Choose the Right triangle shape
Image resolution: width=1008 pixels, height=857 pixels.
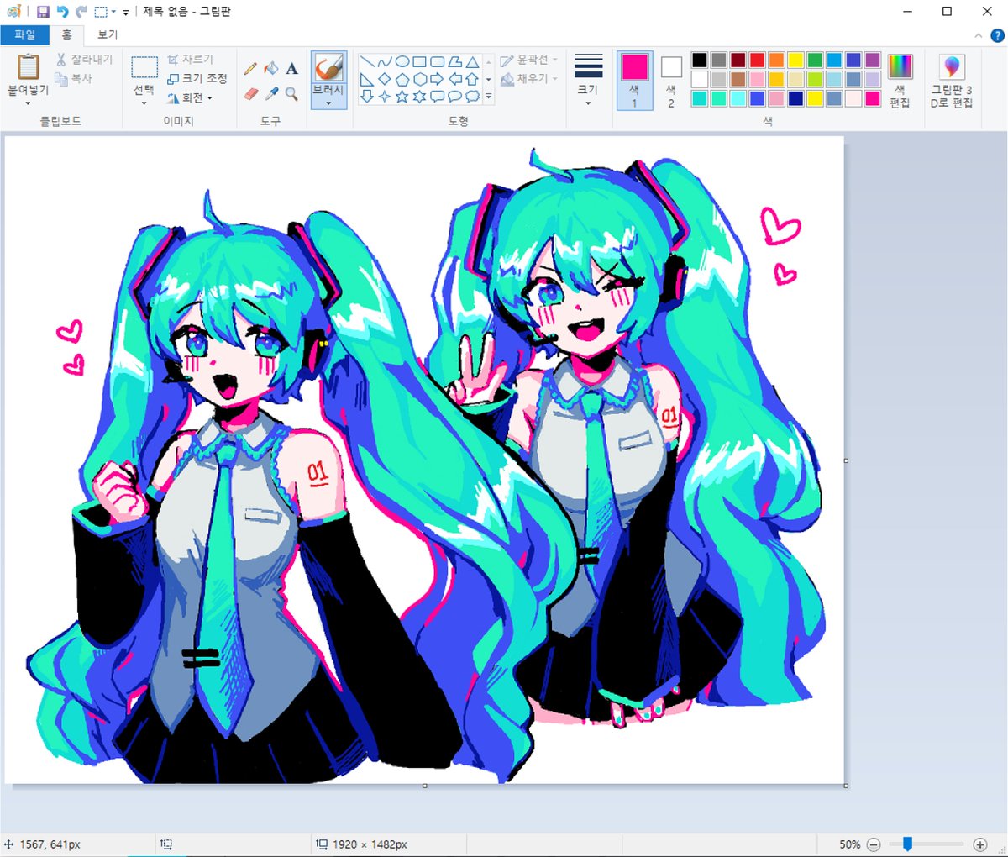[366, 79]
